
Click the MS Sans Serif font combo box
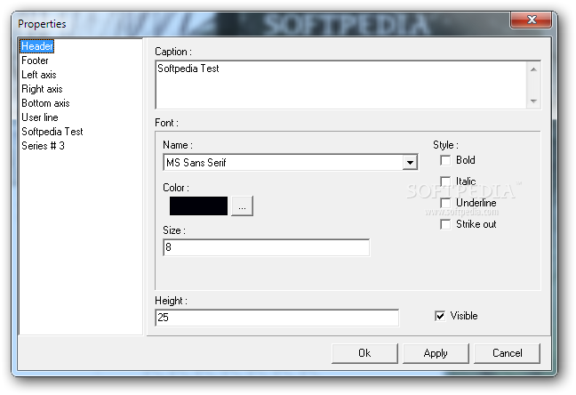290,162
